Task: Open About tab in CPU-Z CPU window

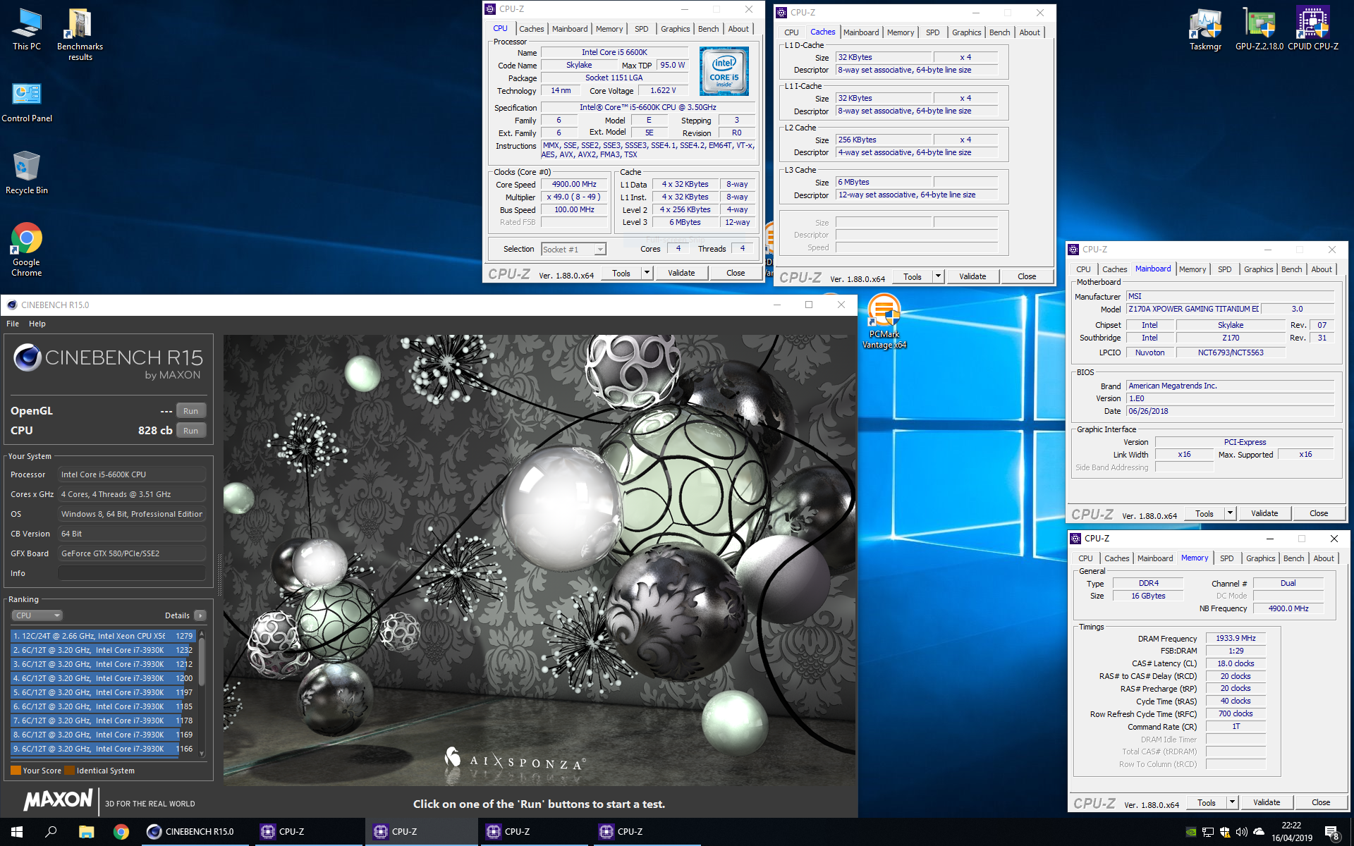Action: tap(738, 29)
